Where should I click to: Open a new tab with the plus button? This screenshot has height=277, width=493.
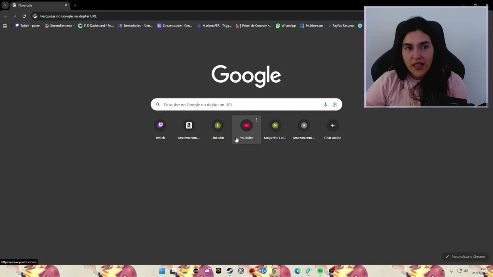(75, 5)
